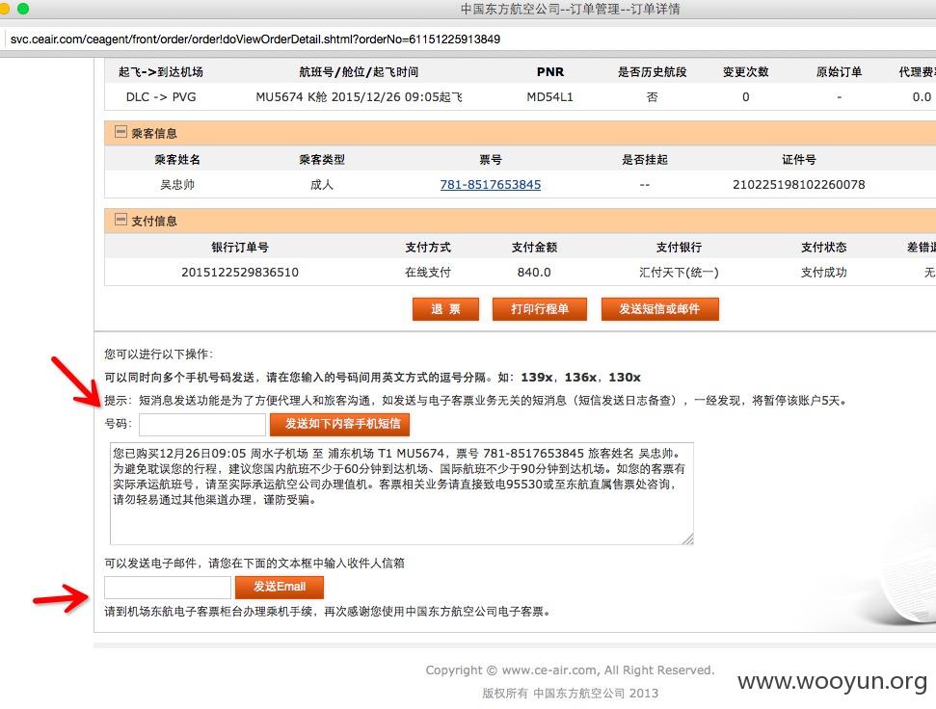Select payment status 支付成功
This screenshot has width=936, height=709.
(x=824, y=273)
